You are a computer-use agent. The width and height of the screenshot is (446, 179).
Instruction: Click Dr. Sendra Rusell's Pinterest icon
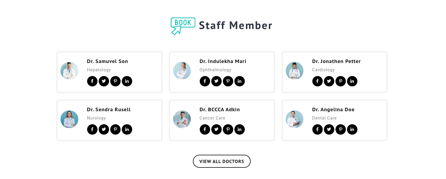tap(115, 129)
